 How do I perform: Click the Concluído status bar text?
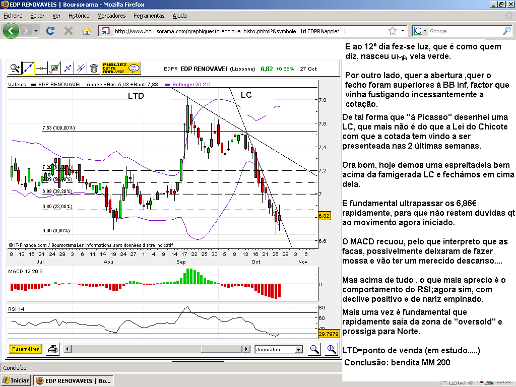click(x=15, y=367)
